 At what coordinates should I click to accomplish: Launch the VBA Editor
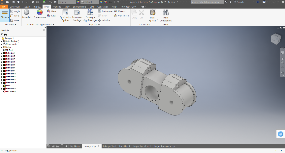tap(121, 16)
